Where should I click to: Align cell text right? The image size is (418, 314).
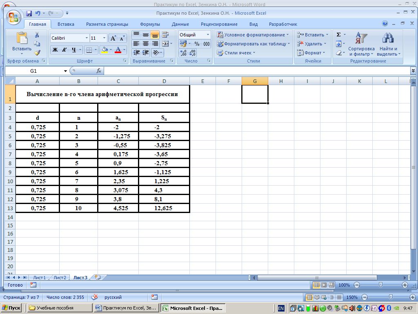click(x=155, y=43)
